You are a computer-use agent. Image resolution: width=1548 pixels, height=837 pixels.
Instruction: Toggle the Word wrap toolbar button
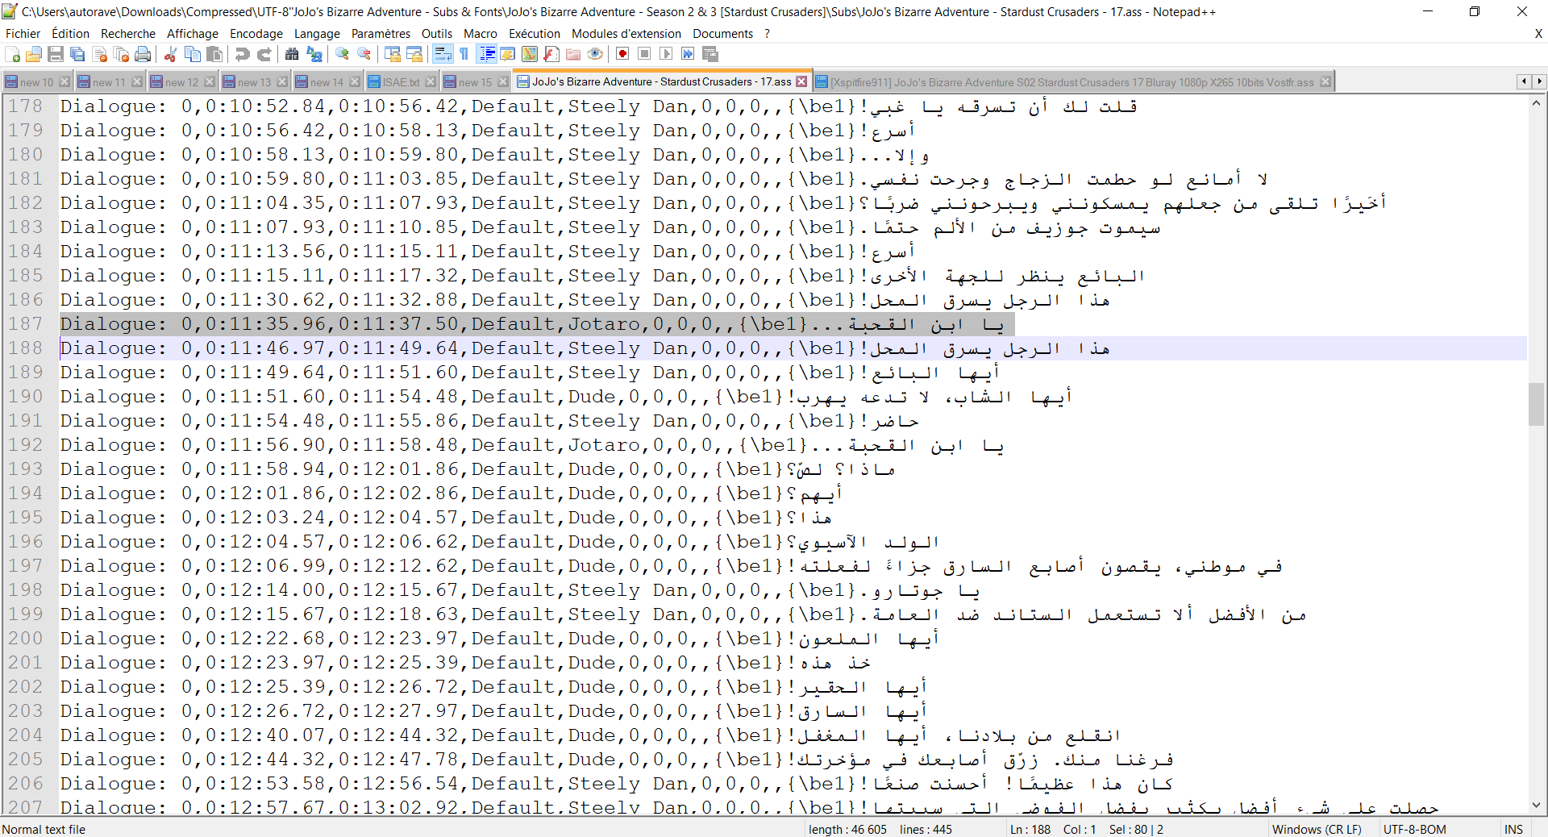[443, 54]
